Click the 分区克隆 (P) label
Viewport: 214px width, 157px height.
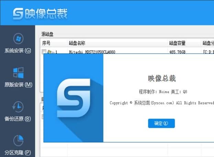pyautogui.click(x=18, y=153)
